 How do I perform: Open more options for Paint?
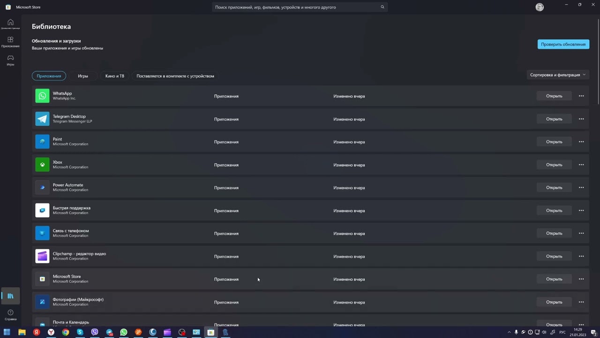[581, 141]
